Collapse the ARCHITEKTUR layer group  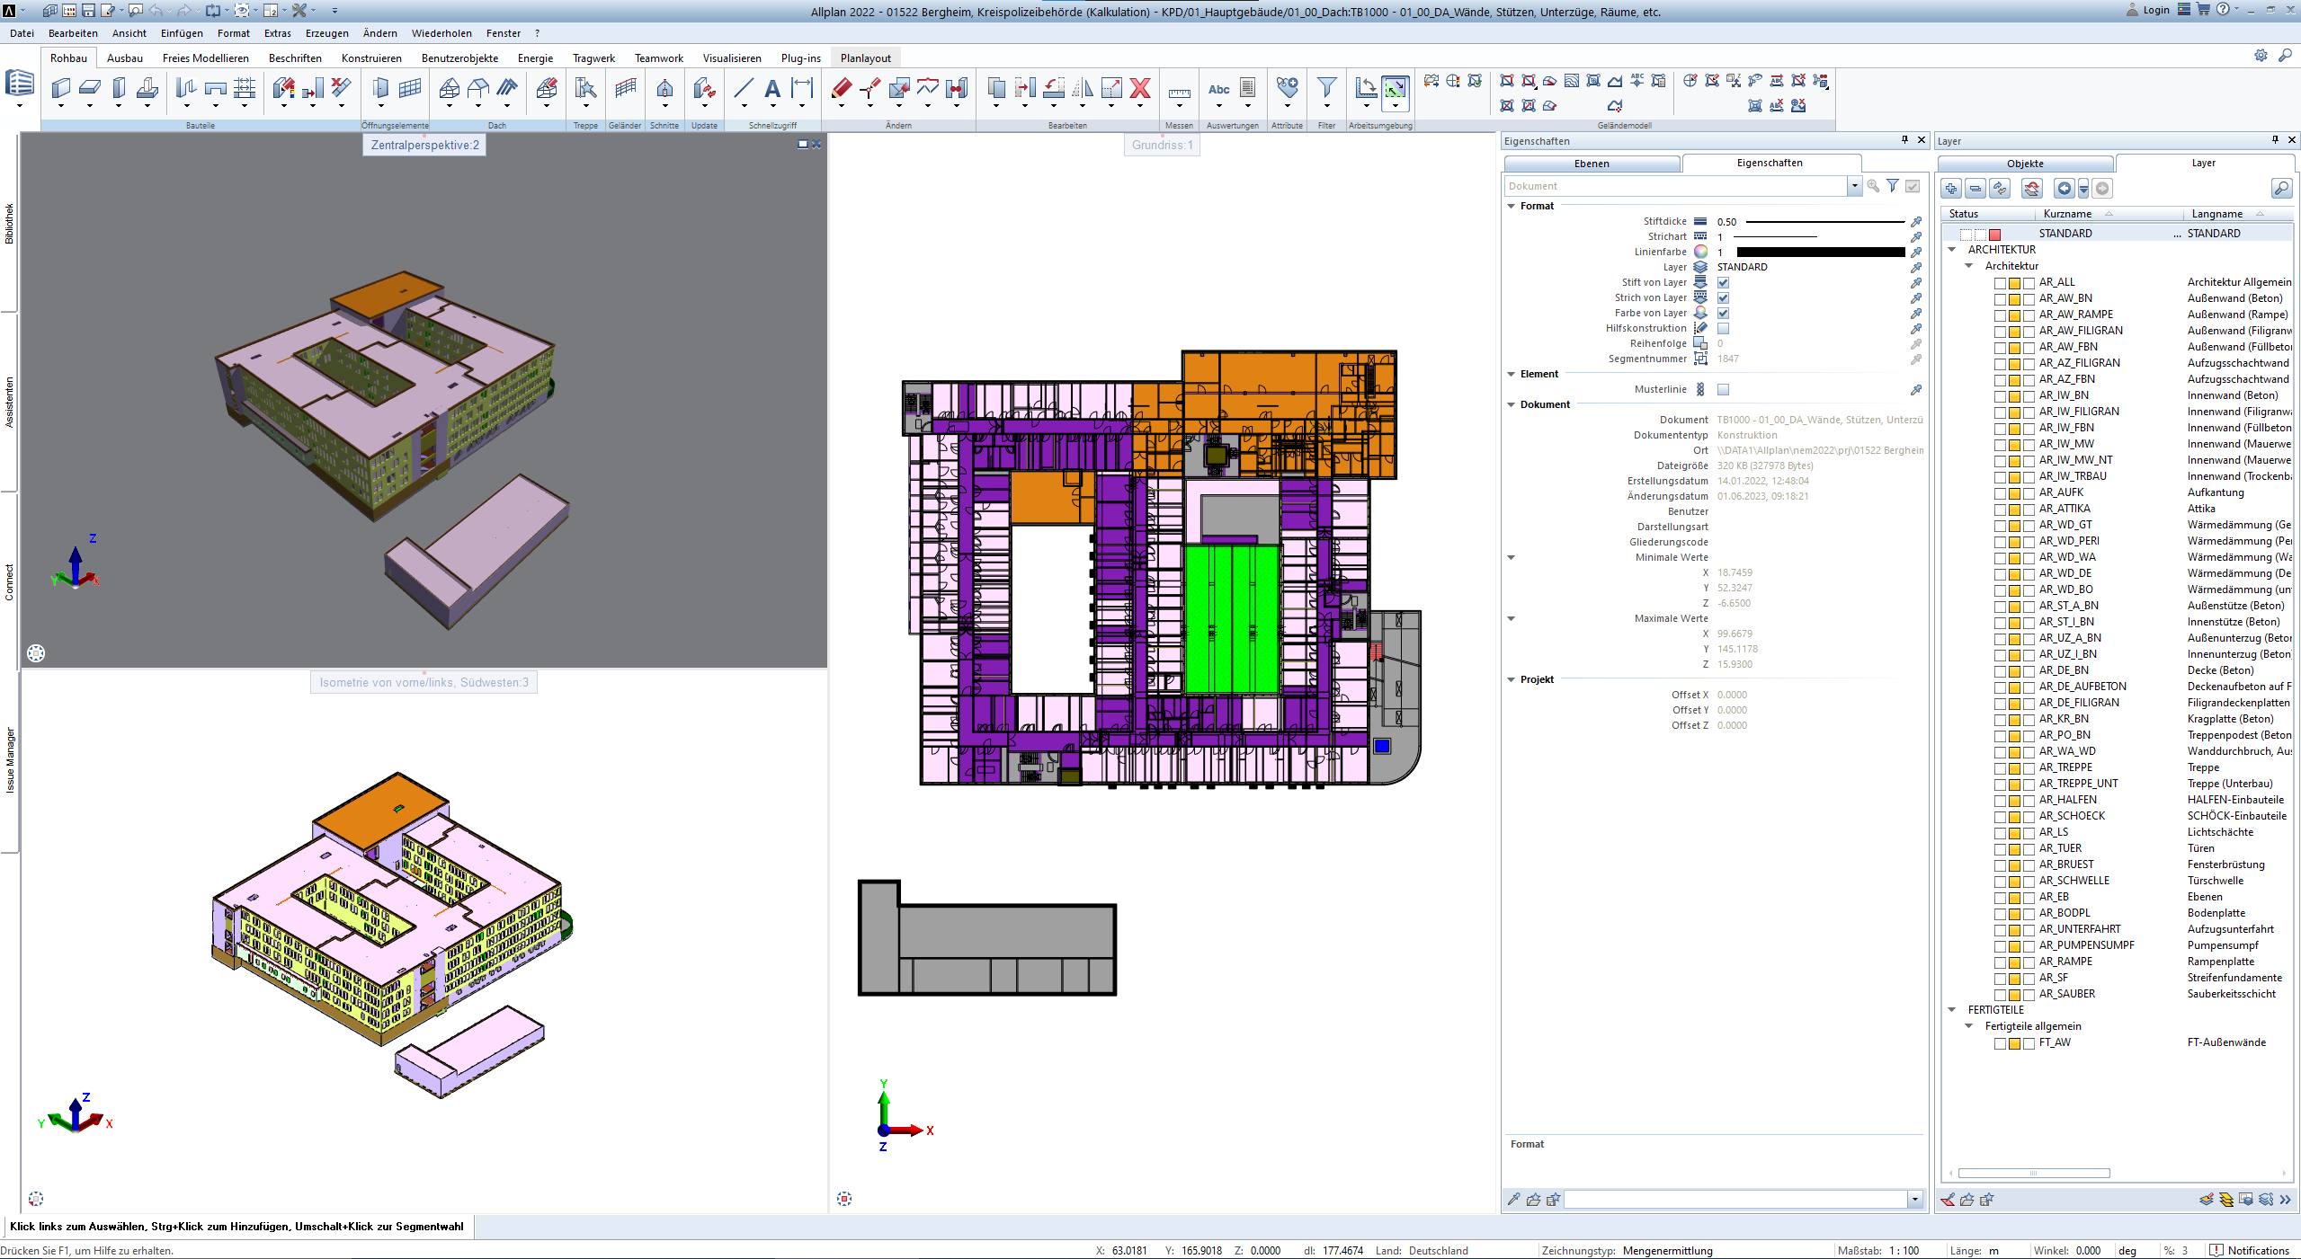coord(1950,249)
